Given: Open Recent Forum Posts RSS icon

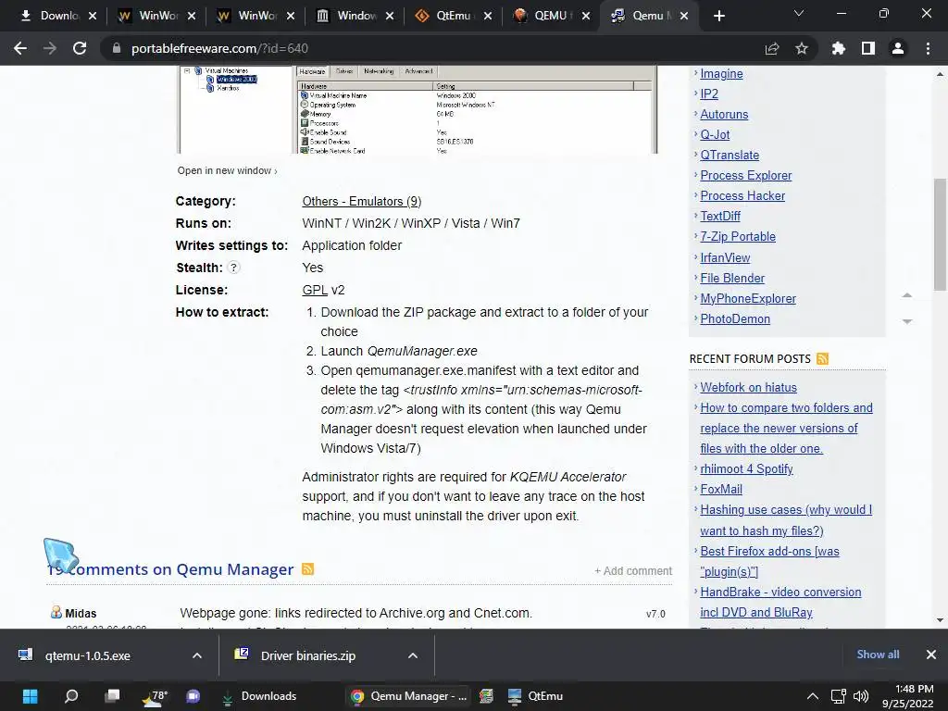Looking at the screenshot, I should [822, 358].
